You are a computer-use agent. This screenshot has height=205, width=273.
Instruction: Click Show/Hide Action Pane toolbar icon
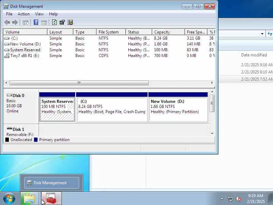click(x=44, y=23)
